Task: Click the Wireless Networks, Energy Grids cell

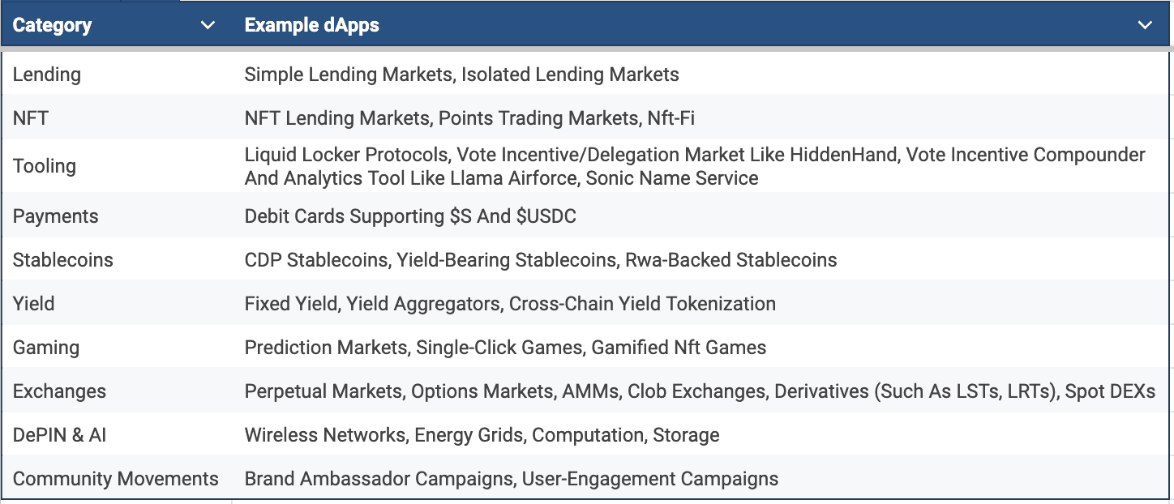Action: [702, 435]
